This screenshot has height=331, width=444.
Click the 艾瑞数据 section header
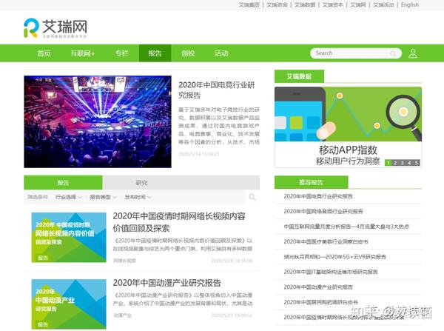[x=299, y=76]
